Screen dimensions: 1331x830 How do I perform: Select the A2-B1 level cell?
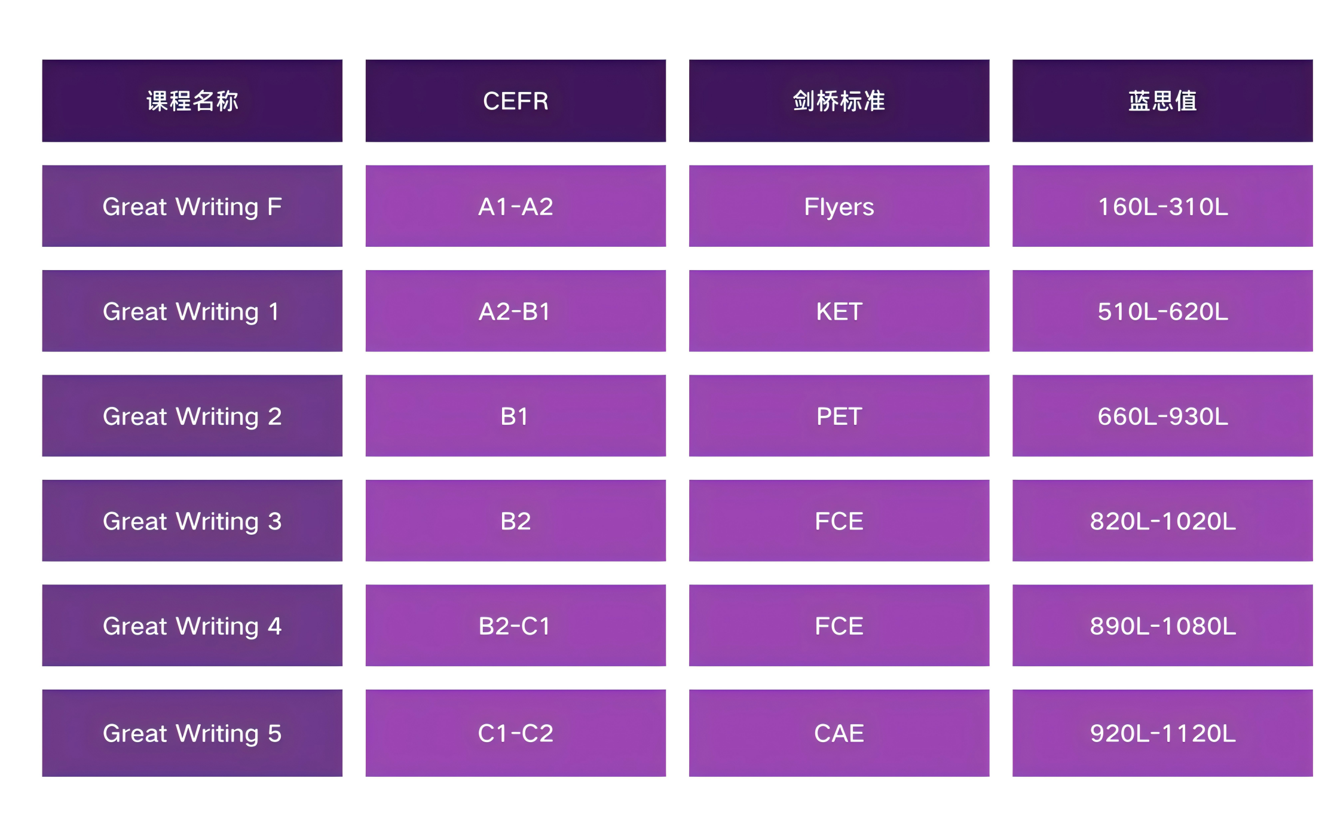point(515,311)
